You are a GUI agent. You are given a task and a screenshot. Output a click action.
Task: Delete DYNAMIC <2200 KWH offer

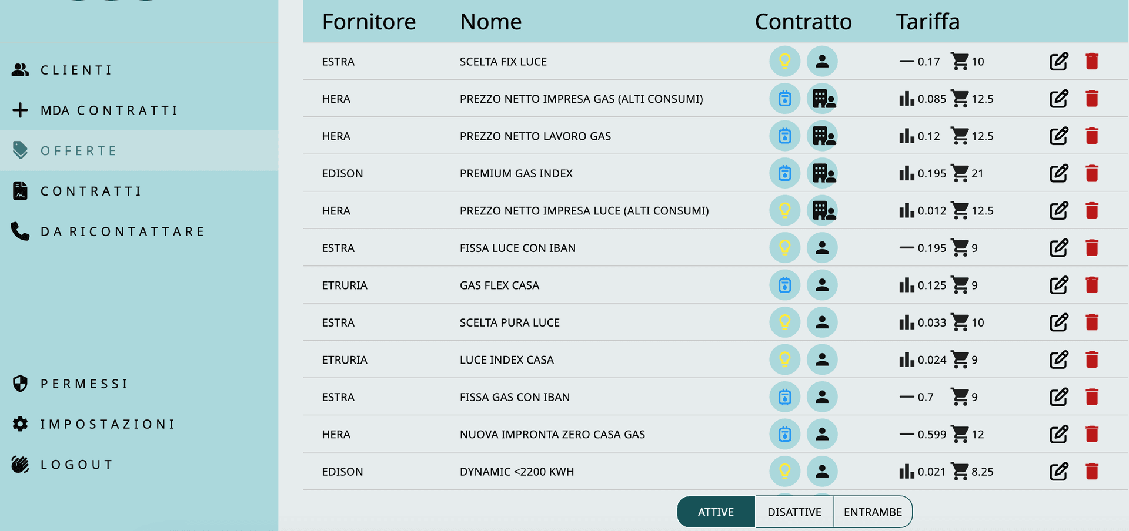(1092, 472)
